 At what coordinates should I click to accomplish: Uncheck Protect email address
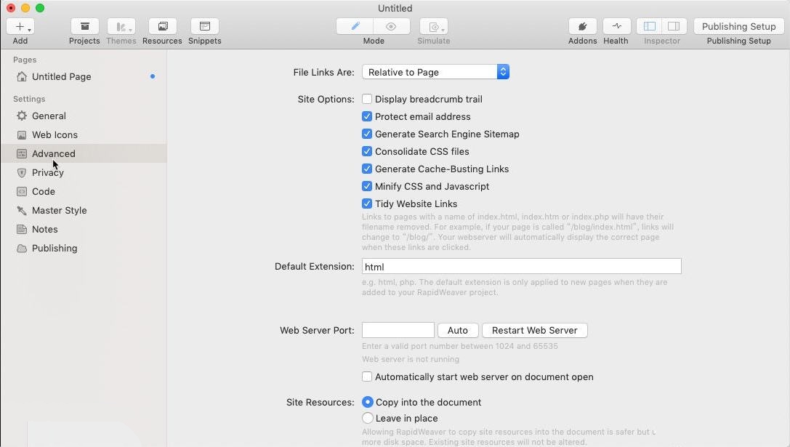pos(367,116)
